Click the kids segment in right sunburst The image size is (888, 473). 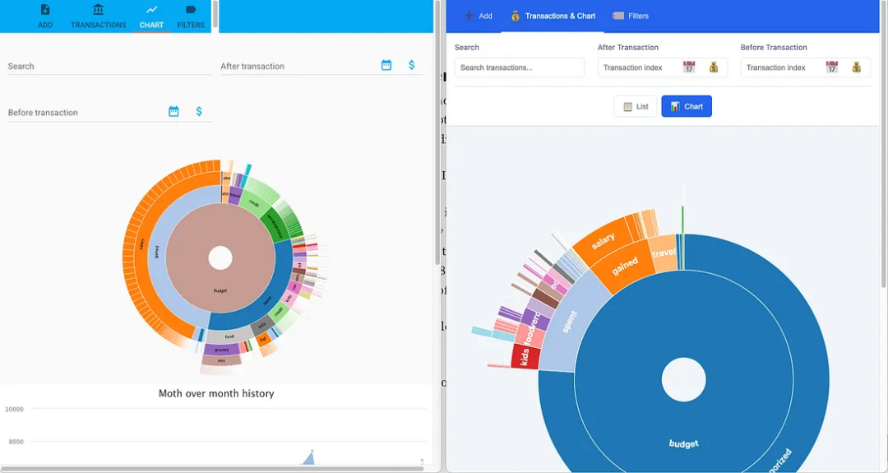coord(525,357)
